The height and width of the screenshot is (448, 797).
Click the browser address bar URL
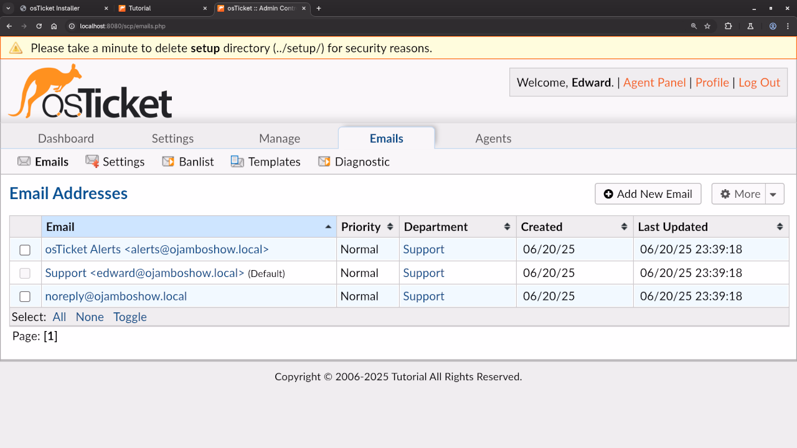pyautogui.click(x=123, y=26)
